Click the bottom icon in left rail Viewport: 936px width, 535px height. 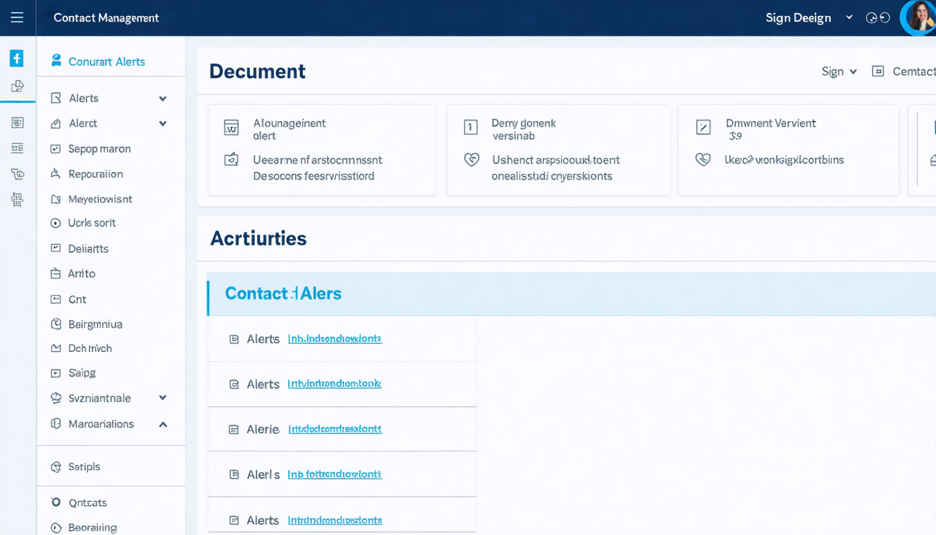point(17,200)
